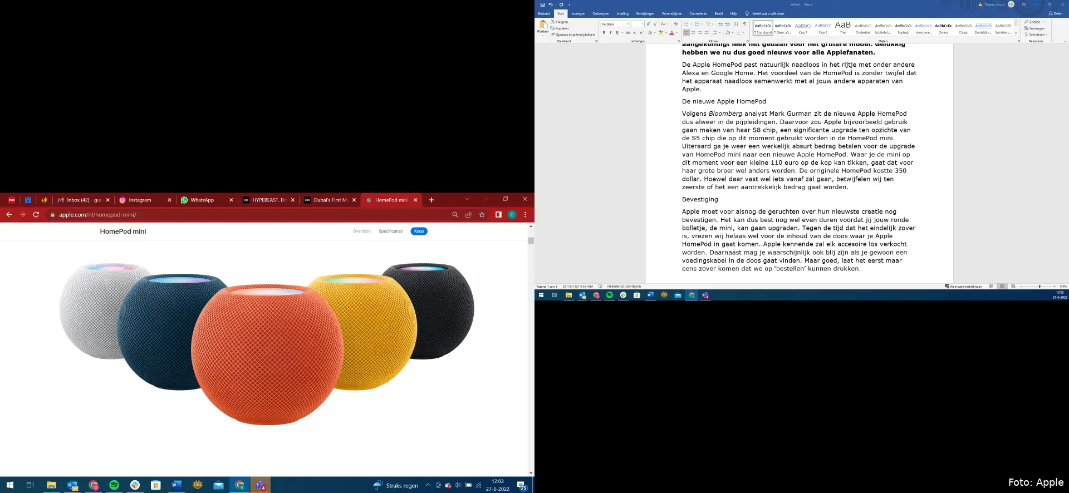Viewport: 1069px width, 493px height.
Task: Open the Specificaties link
Action: [x=390, y=231]
